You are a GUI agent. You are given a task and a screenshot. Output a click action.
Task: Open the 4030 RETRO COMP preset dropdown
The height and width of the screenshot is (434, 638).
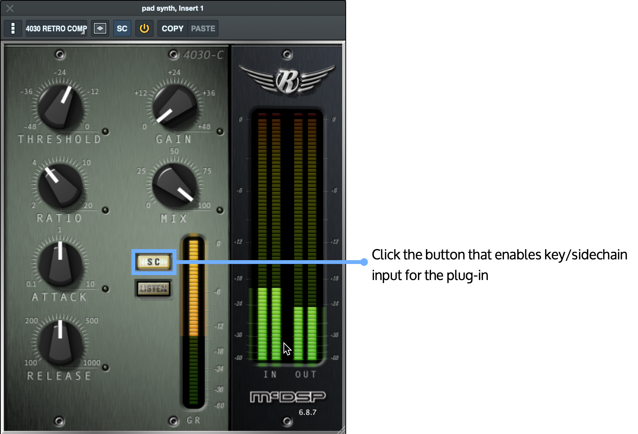click(x=57, y=28)
